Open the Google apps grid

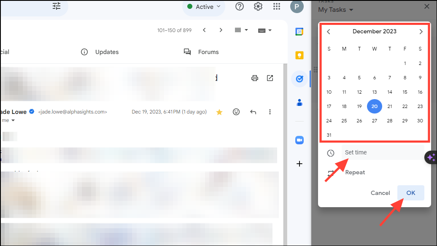(x=277, y=6)
